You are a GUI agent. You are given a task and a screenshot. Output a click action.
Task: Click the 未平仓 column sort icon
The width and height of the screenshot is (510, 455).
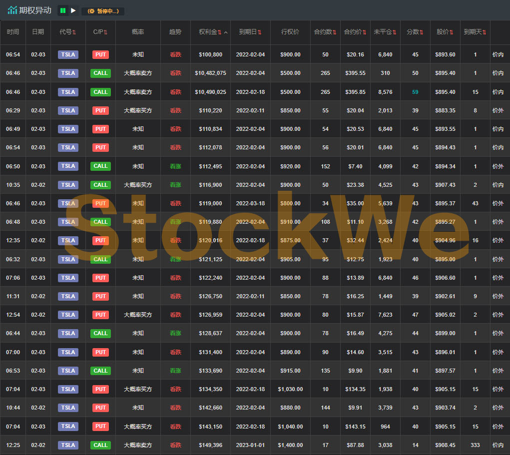click(x=394, y=32)
